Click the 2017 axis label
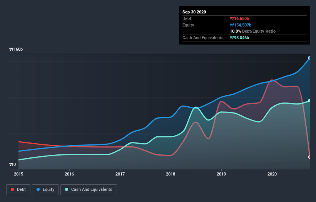Viewport: 316px width, 202px height. click(120, 174)
